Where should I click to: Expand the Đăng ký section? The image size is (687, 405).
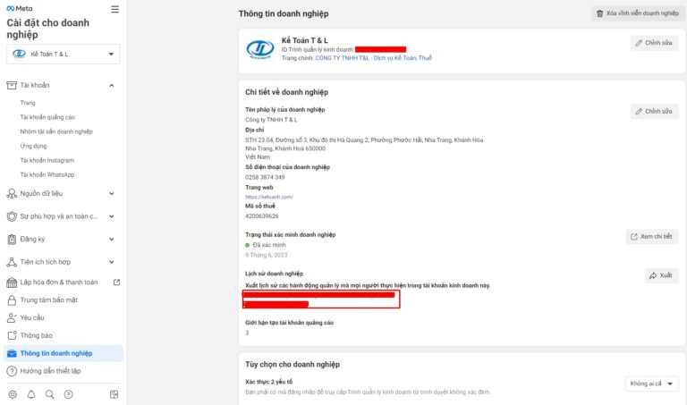112,240
